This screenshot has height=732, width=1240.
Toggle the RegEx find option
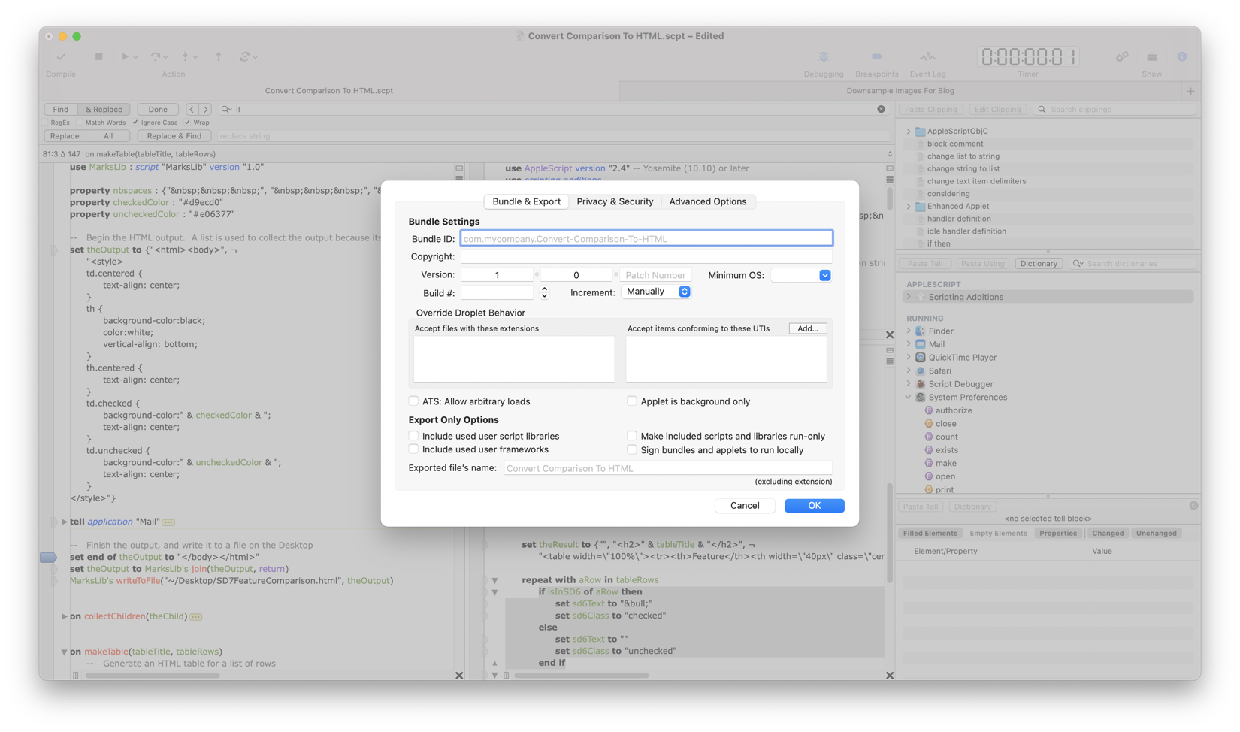[46, 123]
